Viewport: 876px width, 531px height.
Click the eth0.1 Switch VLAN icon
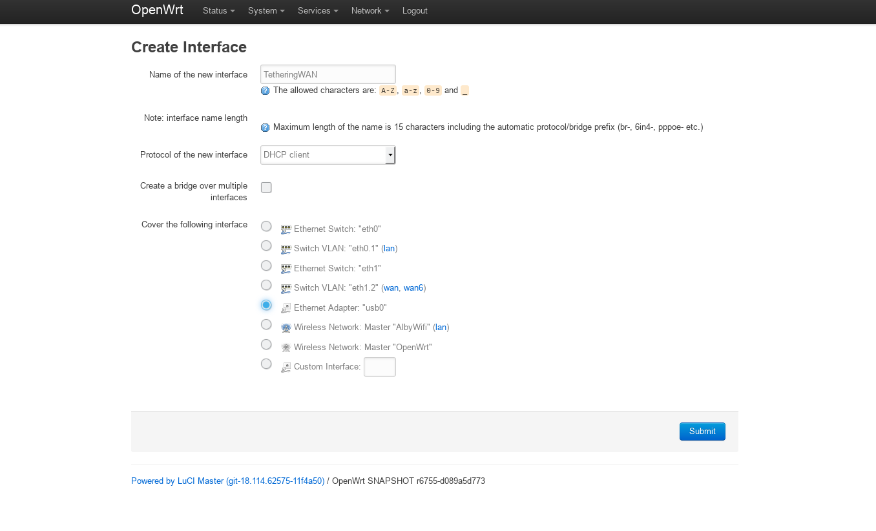286,249
